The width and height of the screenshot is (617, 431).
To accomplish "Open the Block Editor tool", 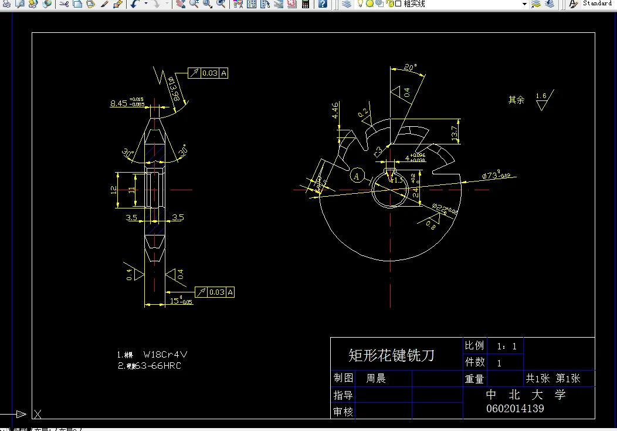I will tap(118, 4).
